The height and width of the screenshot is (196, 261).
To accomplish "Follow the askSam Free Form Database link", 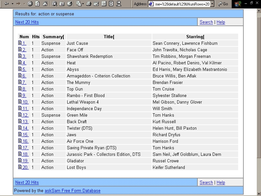I will [x=72, y=190].
